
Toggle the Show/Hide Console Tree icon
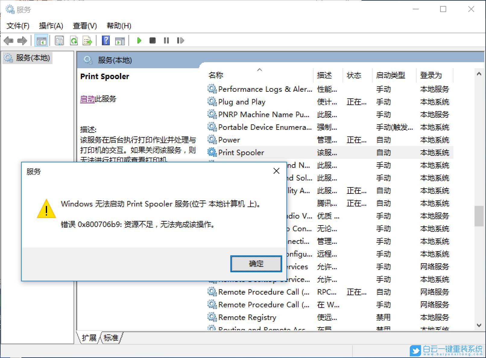pos(41,40)
